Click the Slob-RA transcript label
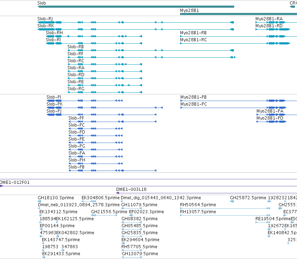 pyautogui.click(x=76, y=68)
